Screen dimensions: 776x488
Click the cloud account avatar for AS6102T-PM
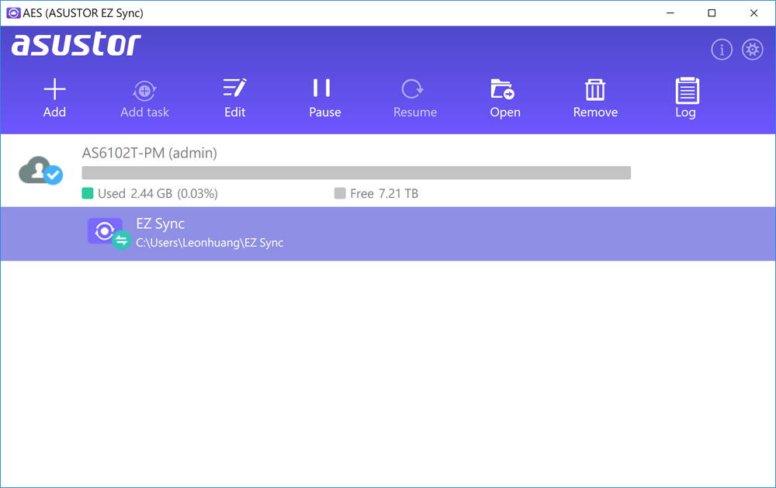click(40, 171)
